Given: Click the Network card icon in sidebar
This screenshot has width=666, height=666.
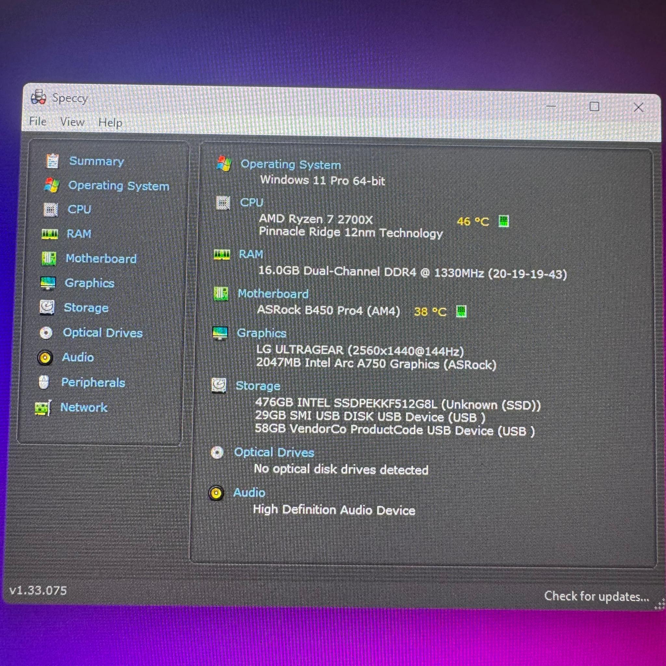Looking at the screenshot, I should pyautogui.click(x=43, y=408).
